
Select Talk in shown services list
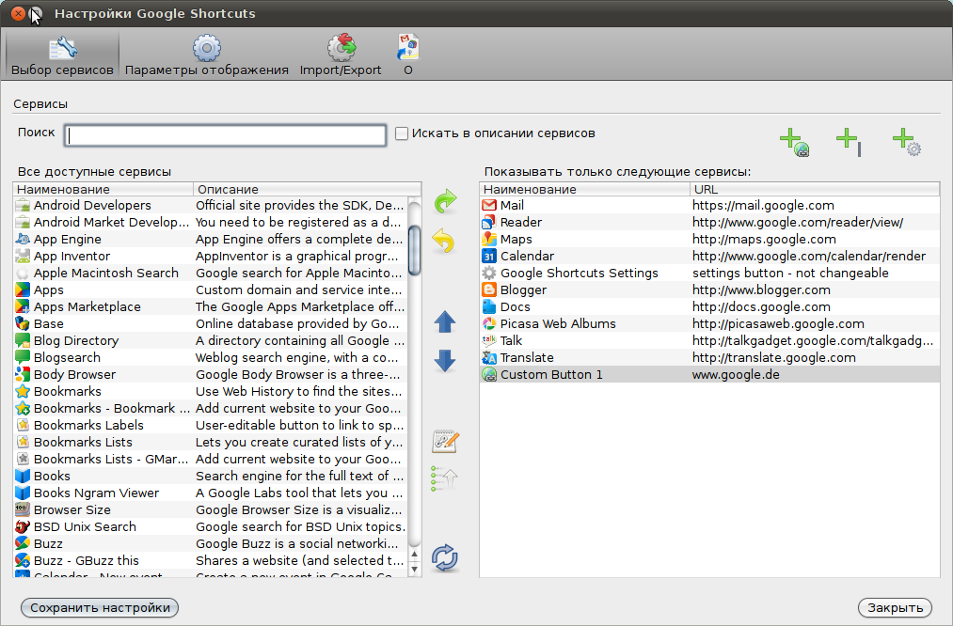click(709, 340)
